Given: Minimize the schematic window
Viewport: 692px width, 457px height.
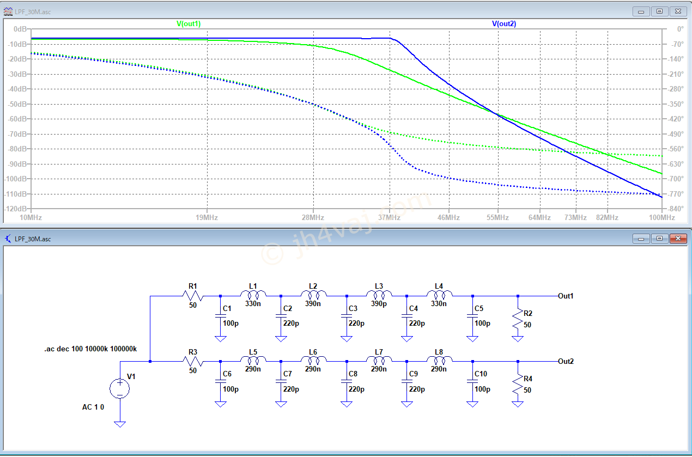Looking at the screenshot, I should coord(641,239).
